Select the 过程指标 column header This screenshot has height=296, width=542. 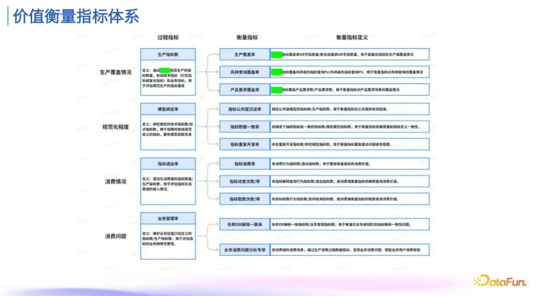point(168,37)
